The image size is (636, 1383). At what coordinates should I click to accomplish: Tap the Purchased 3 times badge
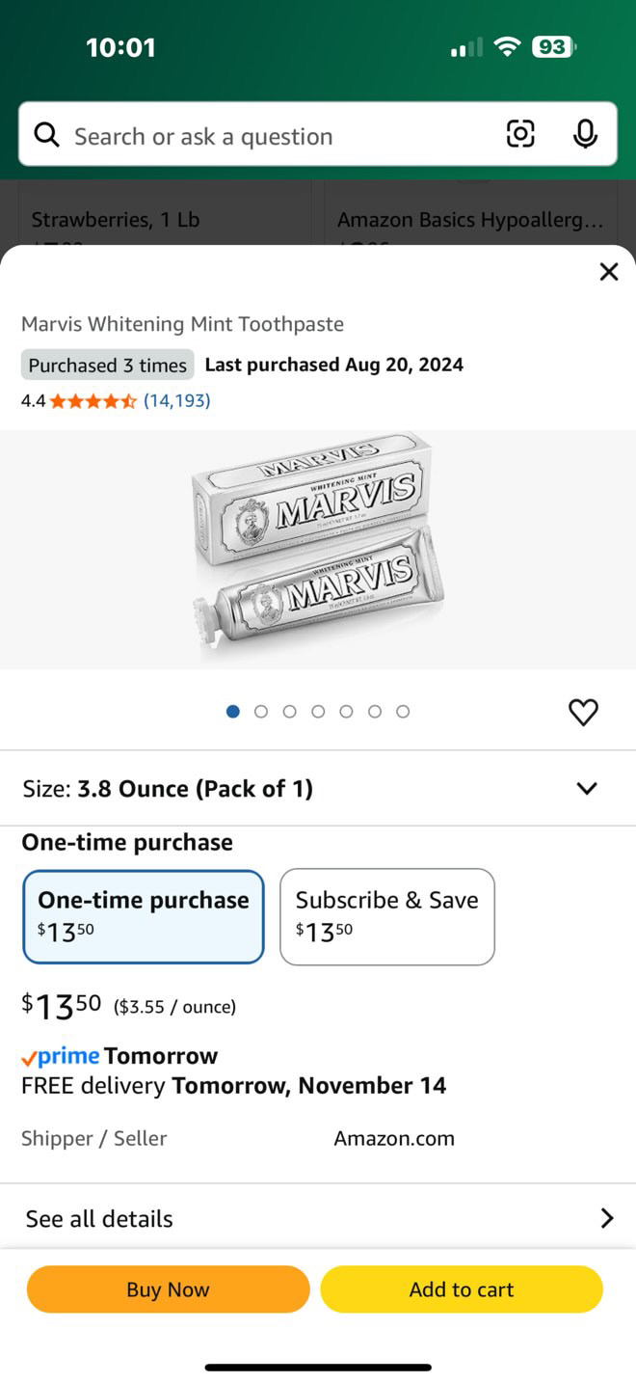107,366
